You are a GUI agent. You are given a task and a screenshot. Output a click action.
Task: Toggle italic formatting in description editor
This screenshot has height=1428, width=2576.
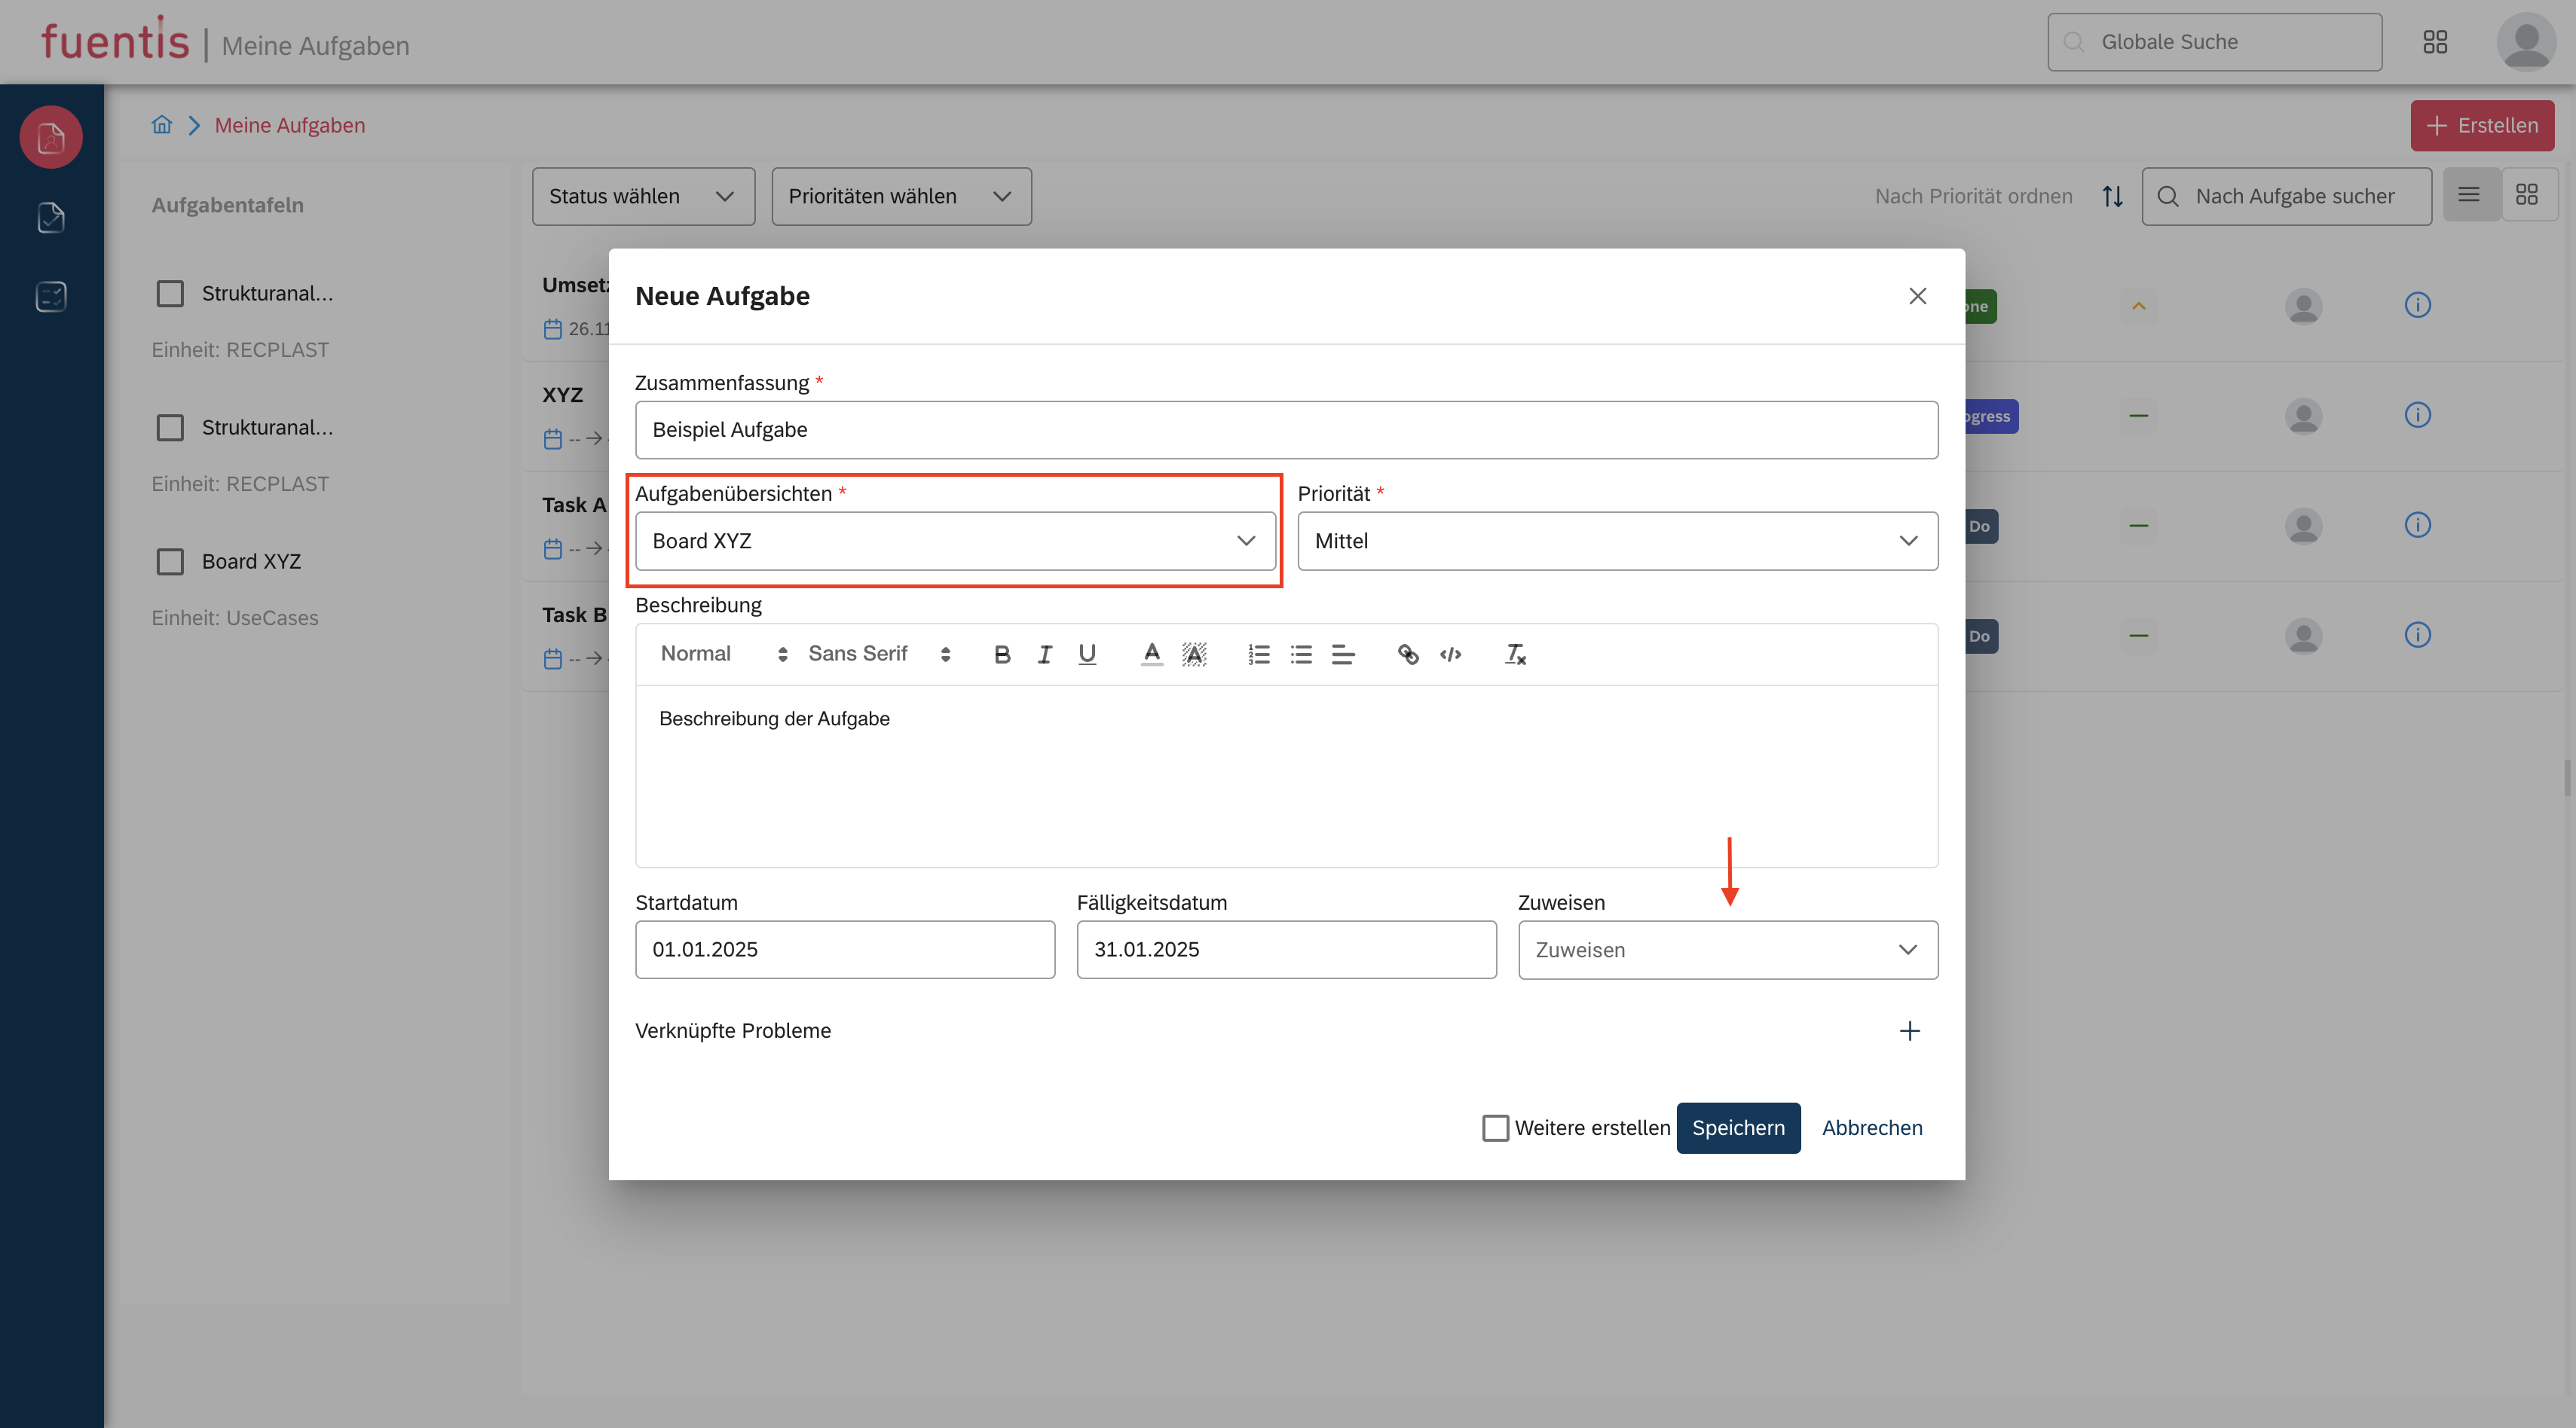pos(1044,654)
